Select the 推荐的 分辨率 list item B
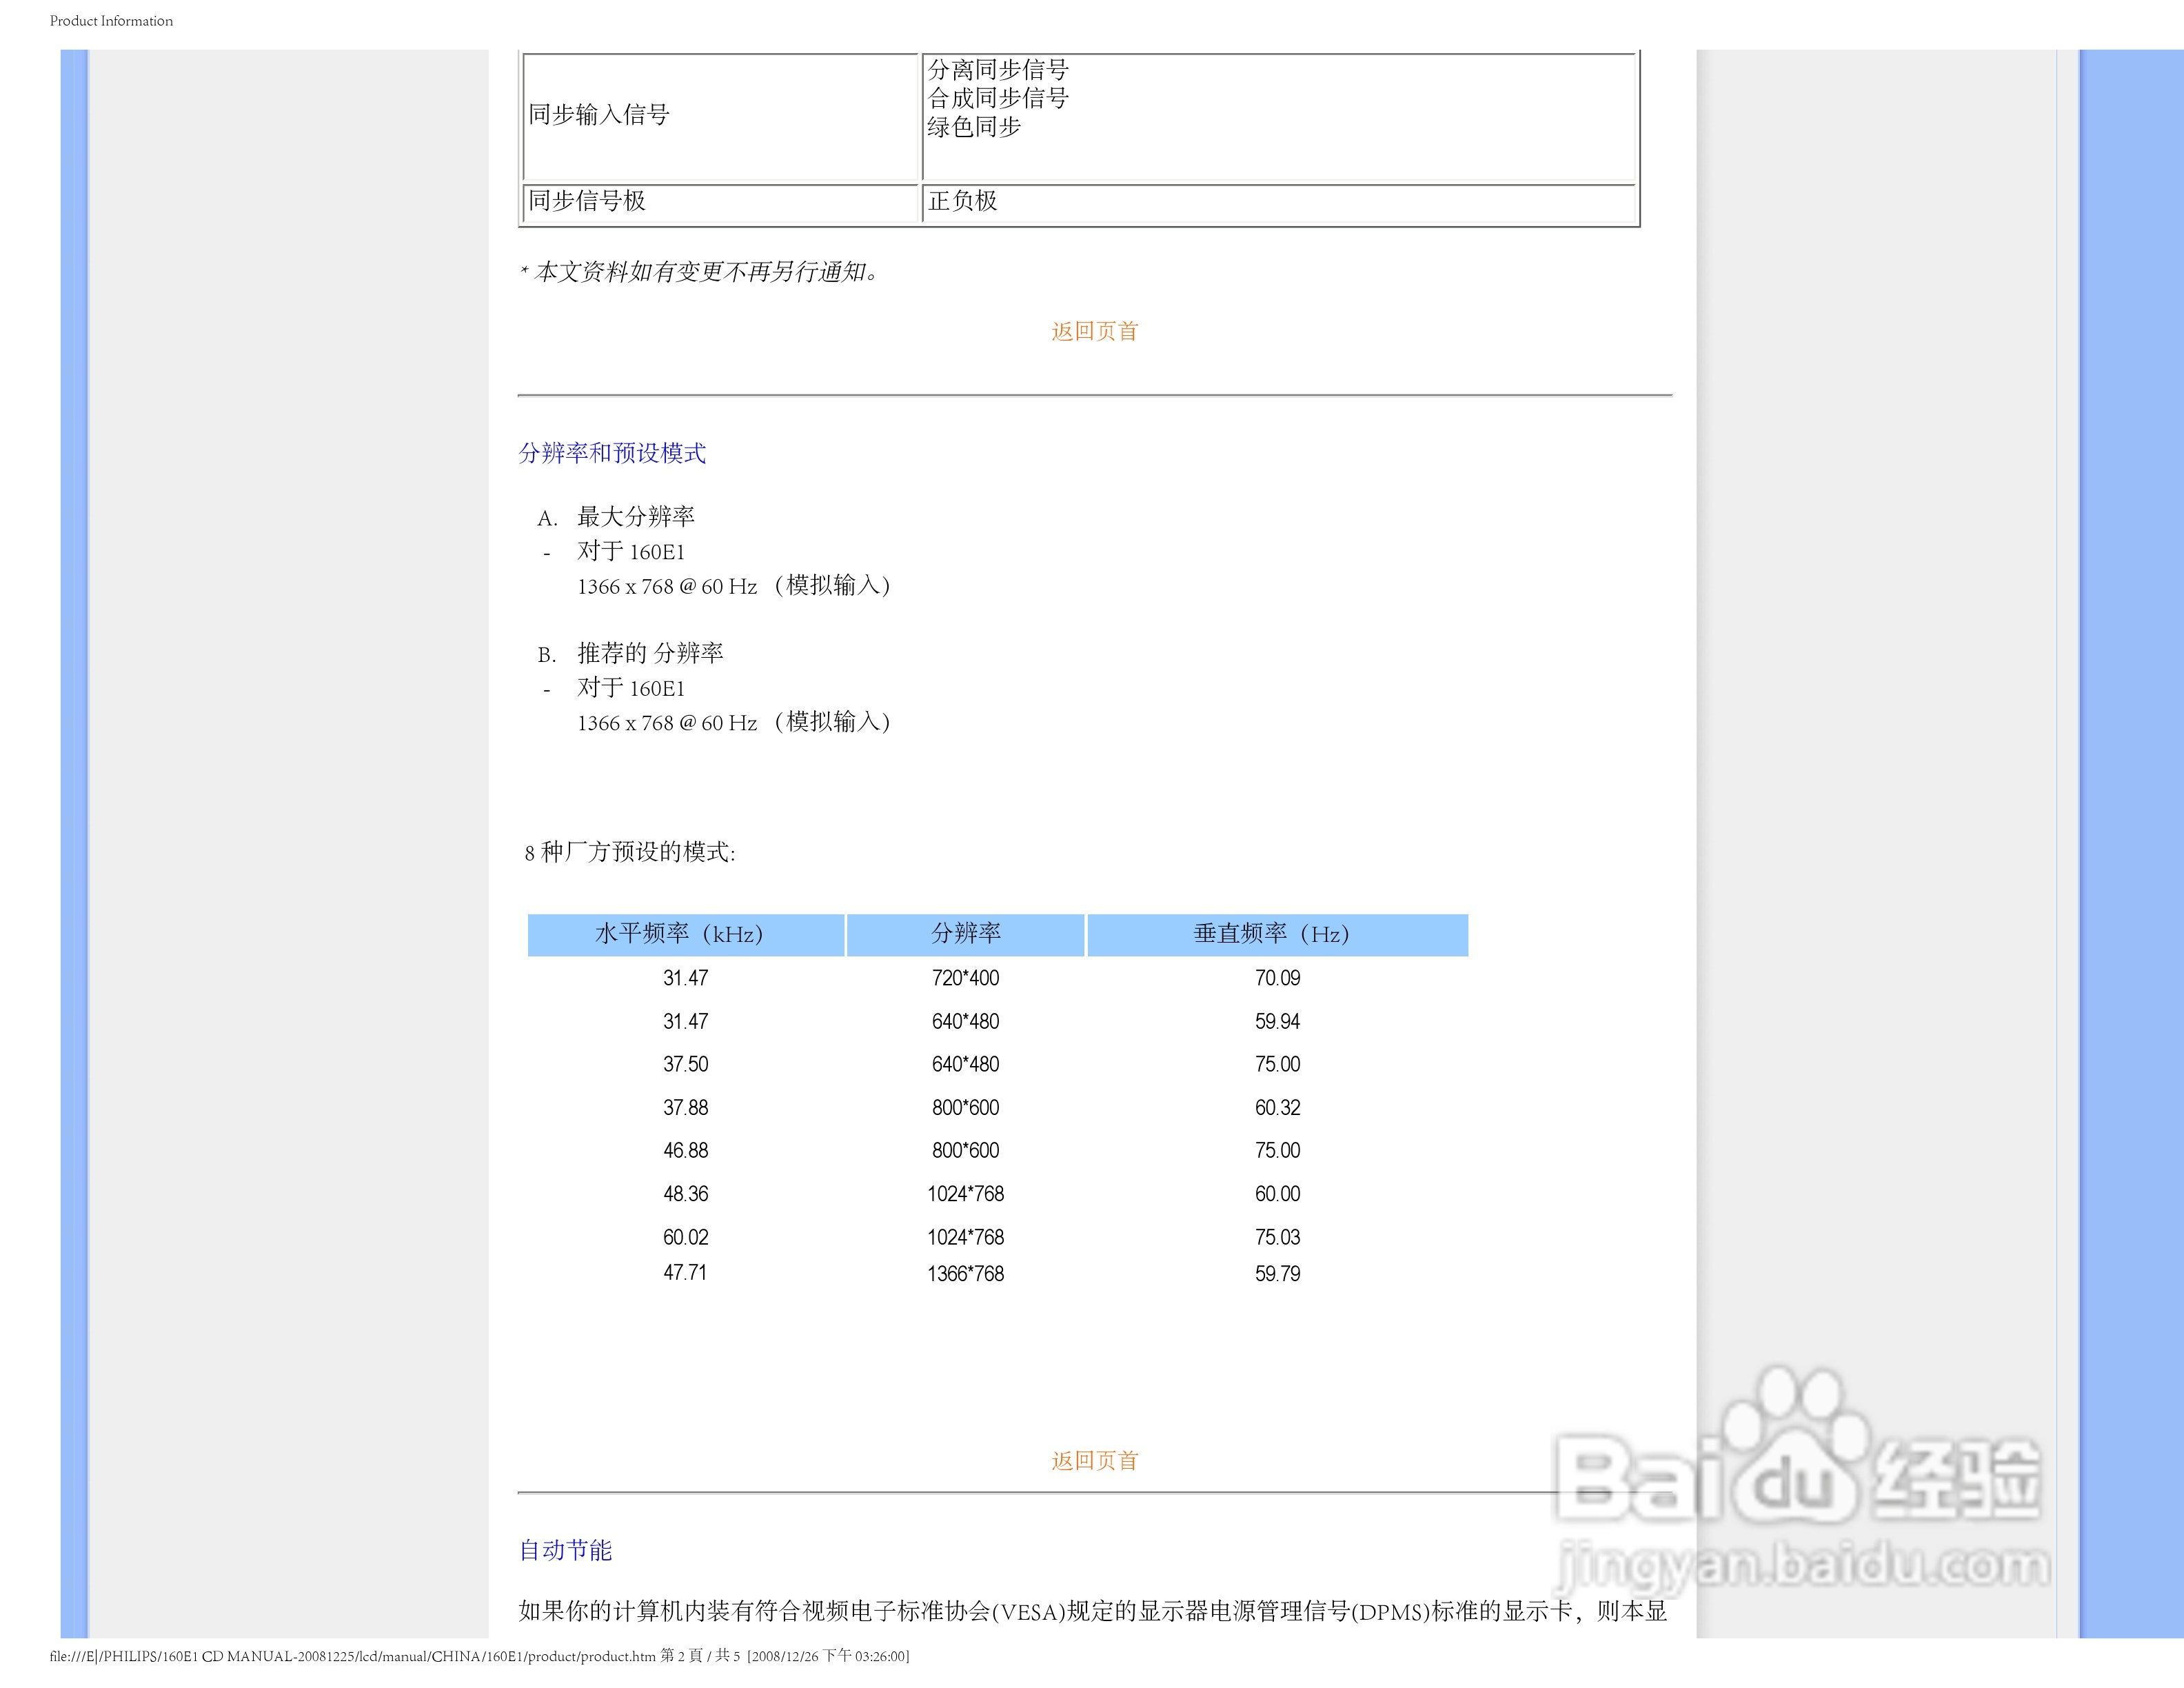 [649, 652]
